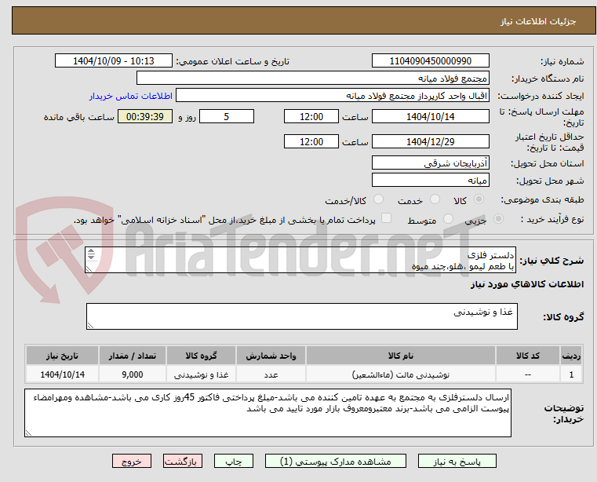Screen dimensions: 597x482
Task: Click the description box scroll down arrow
Action: (x=91, y=257)
